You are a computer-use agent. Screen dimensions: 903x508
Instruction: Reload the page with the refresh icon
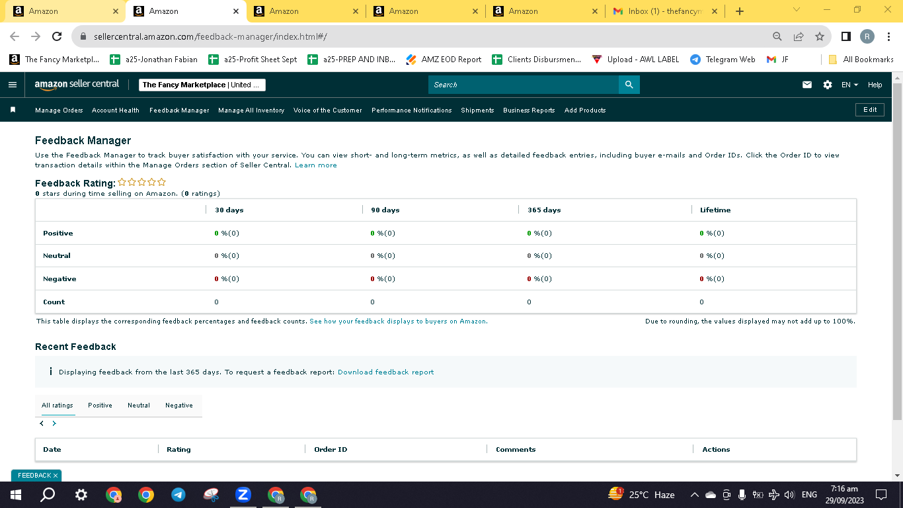[57, 37]
